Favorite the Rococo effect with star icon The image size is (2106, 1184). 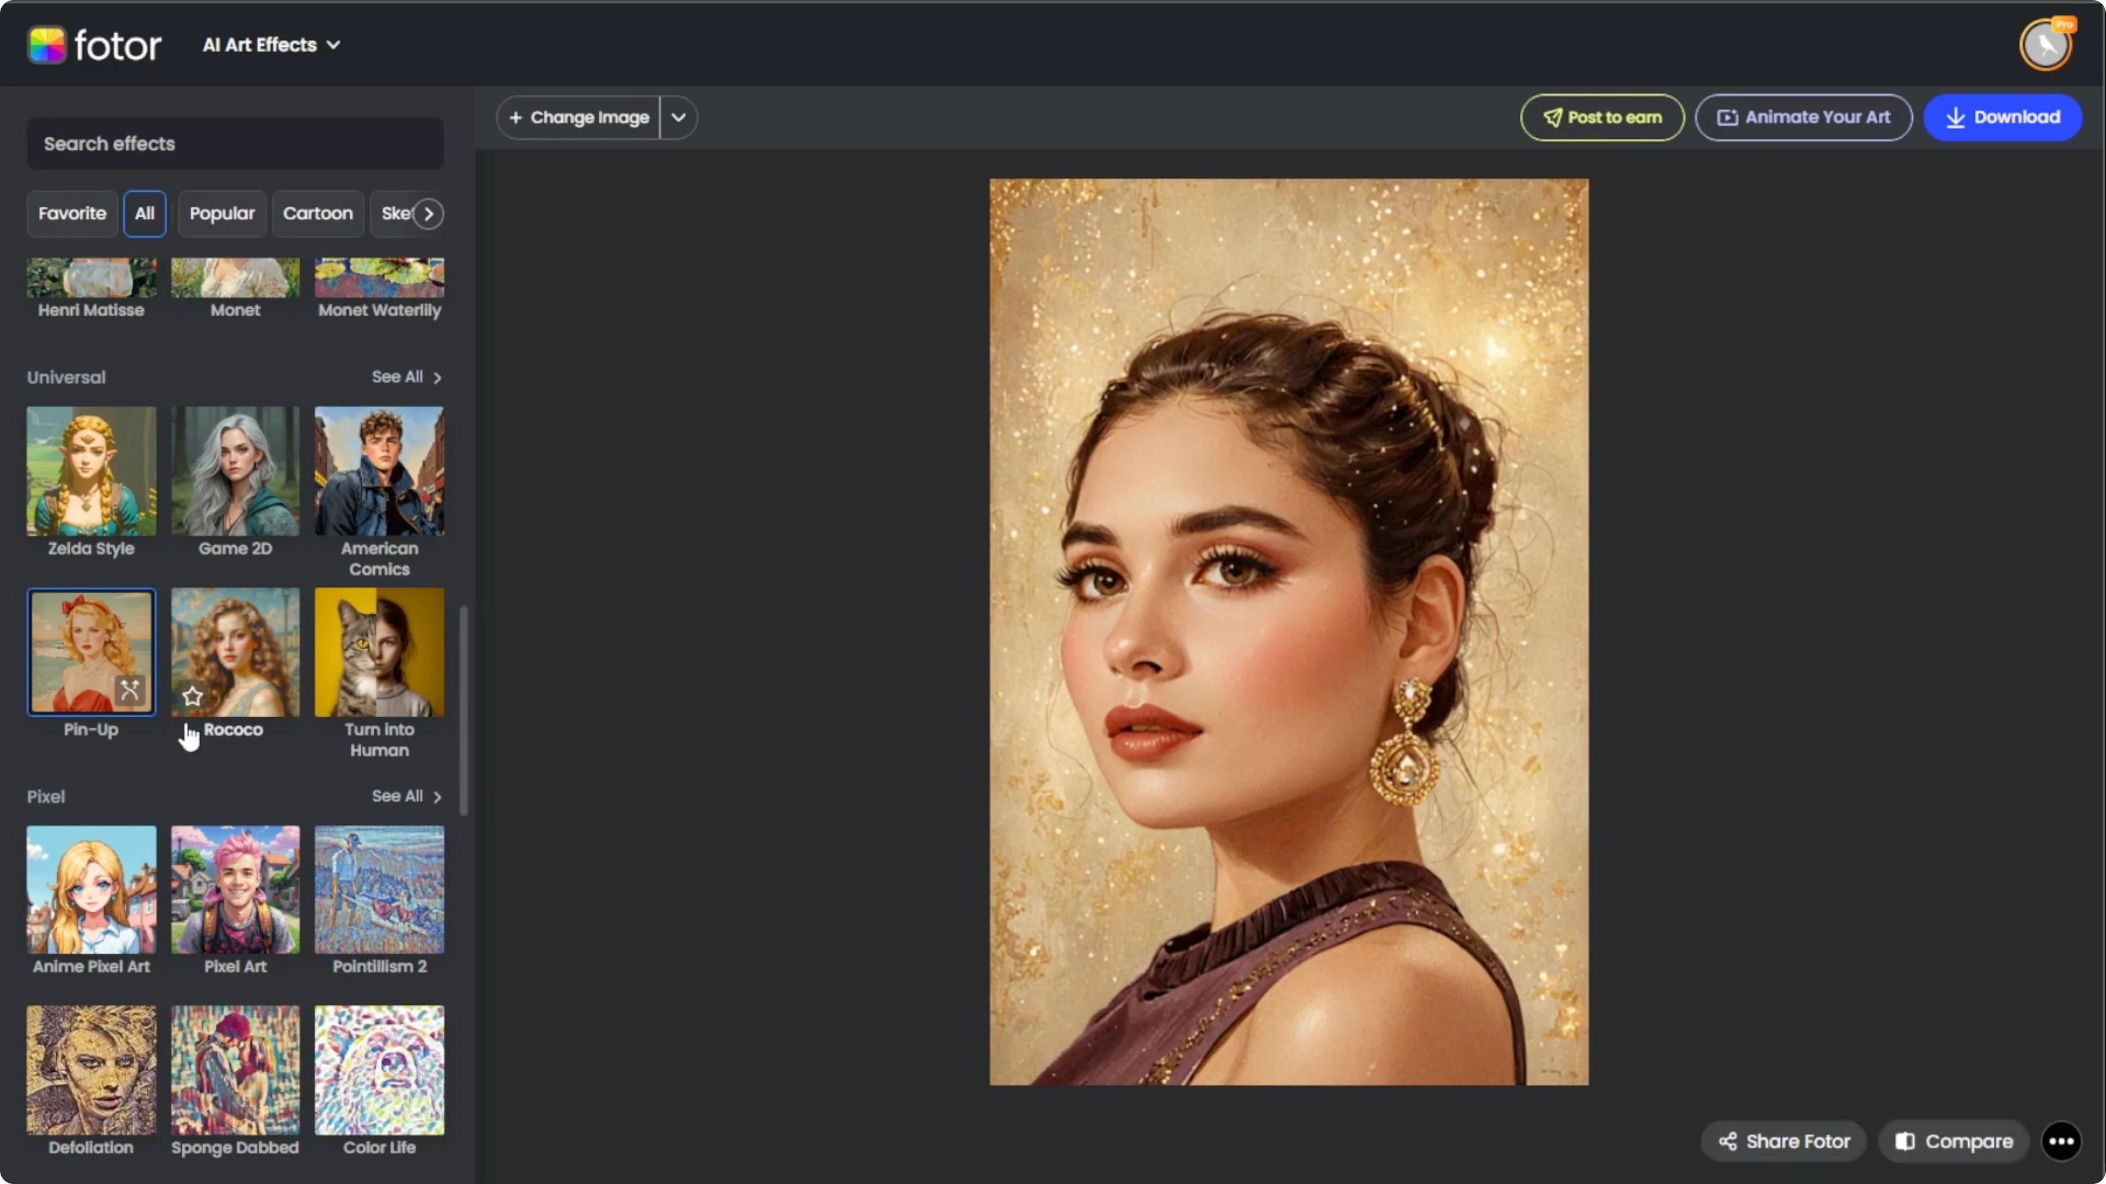pos(192,696)
